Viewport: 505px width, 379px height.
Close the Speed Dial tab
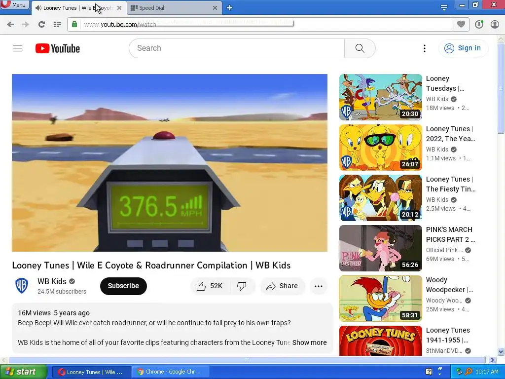[x=215, y=8]
